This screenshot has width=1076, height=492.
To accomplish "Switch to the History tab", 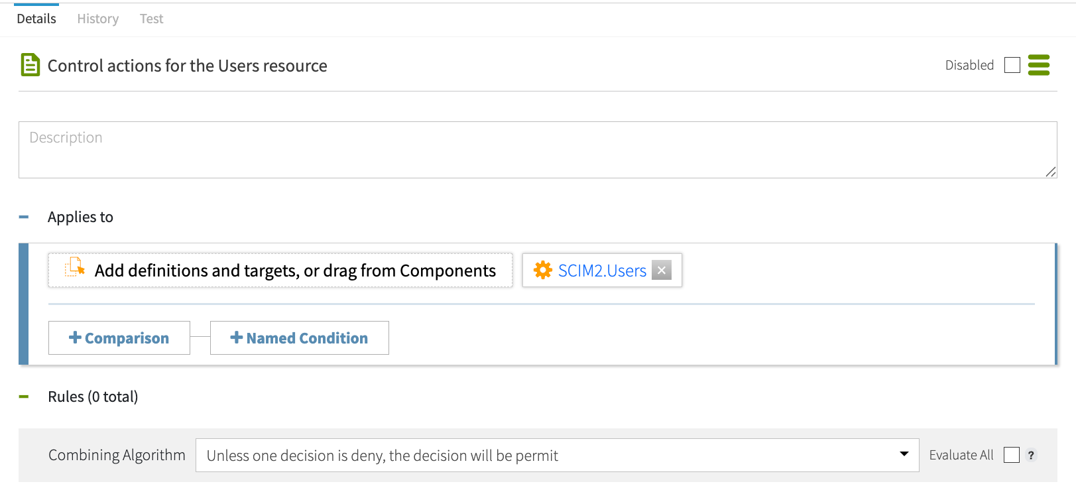I will [x=97, y=19].
